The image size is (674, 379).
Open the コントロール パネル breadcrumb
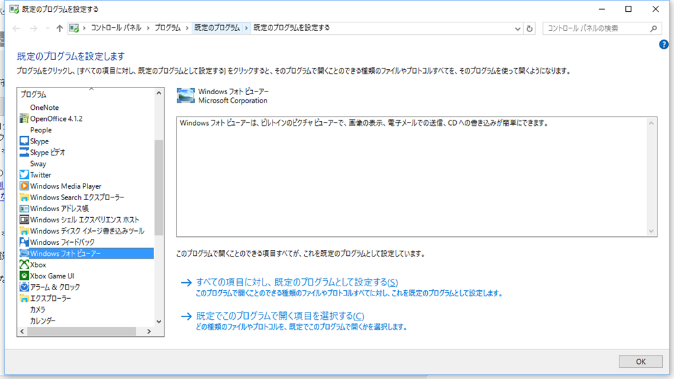[116, 28]
